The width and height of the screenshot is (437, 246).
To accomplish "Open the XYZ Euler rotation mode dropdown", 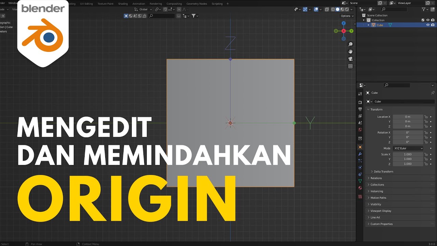I will click(x=408, y=148).
